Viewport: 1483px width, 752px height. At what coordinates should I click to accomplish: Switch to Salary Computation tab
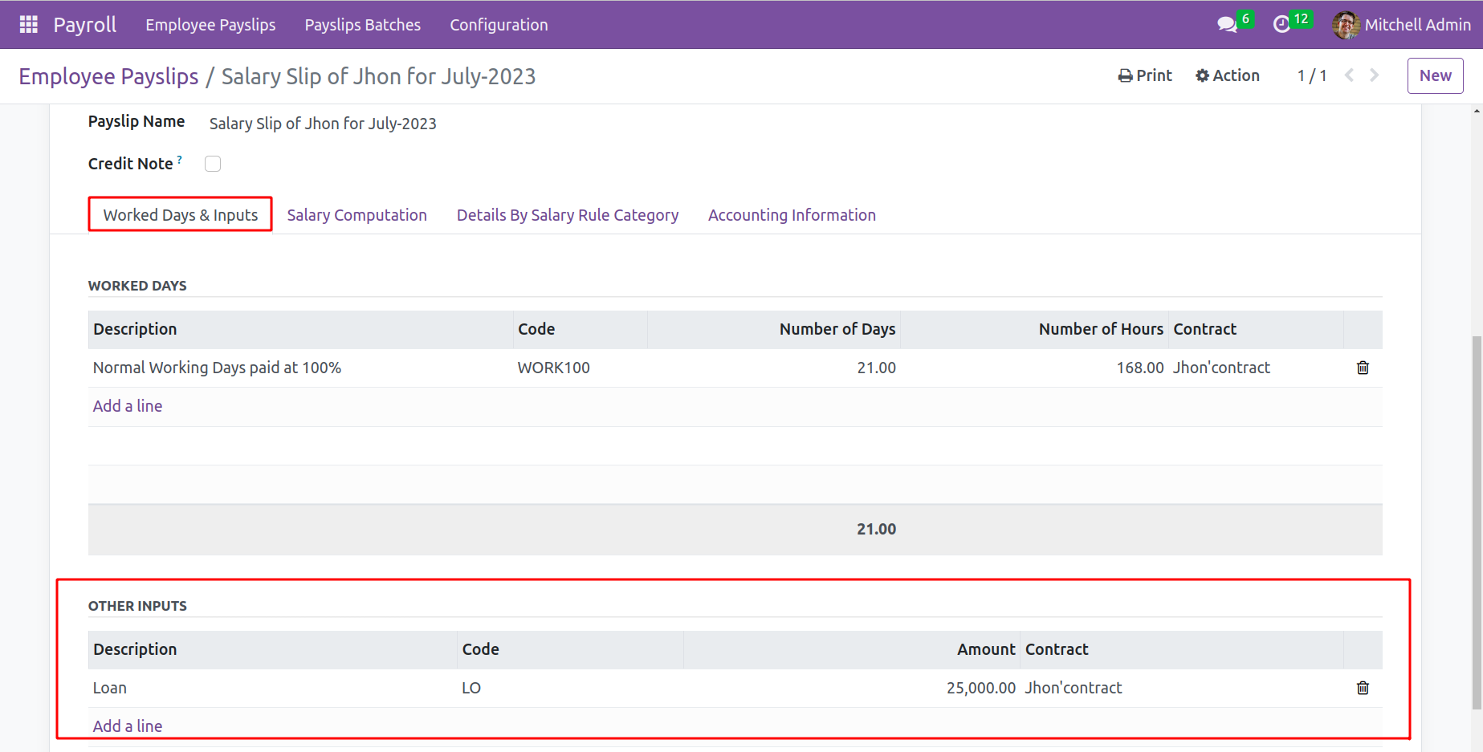pyautogui.click(x=356, y=215)
